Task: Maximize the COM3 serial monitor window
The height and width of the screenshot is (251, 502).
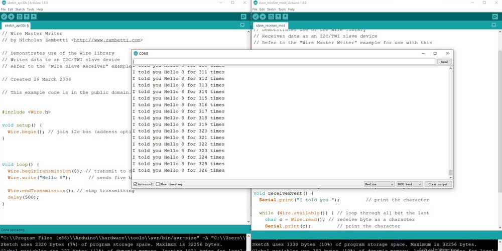Action: pos(435,54)
